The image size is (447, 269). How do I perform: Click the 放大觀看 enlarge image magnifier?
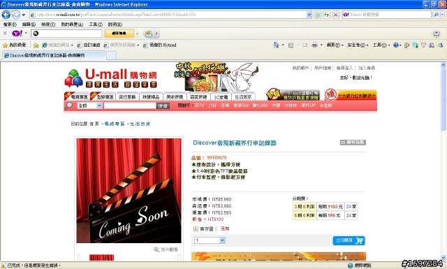point(166,249)
